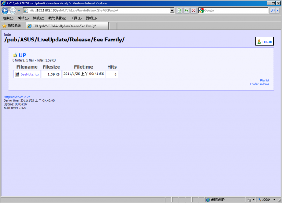Screen dimensions: 282x203
Task: Open search provider options dropdown
Action: coord(278,11)
